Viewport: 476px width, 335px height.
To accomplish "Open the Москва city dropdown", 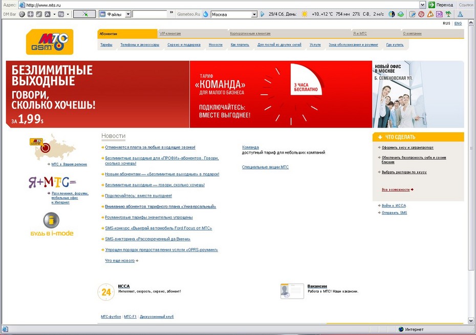I will pyautogui.click(x=254, y=14).
